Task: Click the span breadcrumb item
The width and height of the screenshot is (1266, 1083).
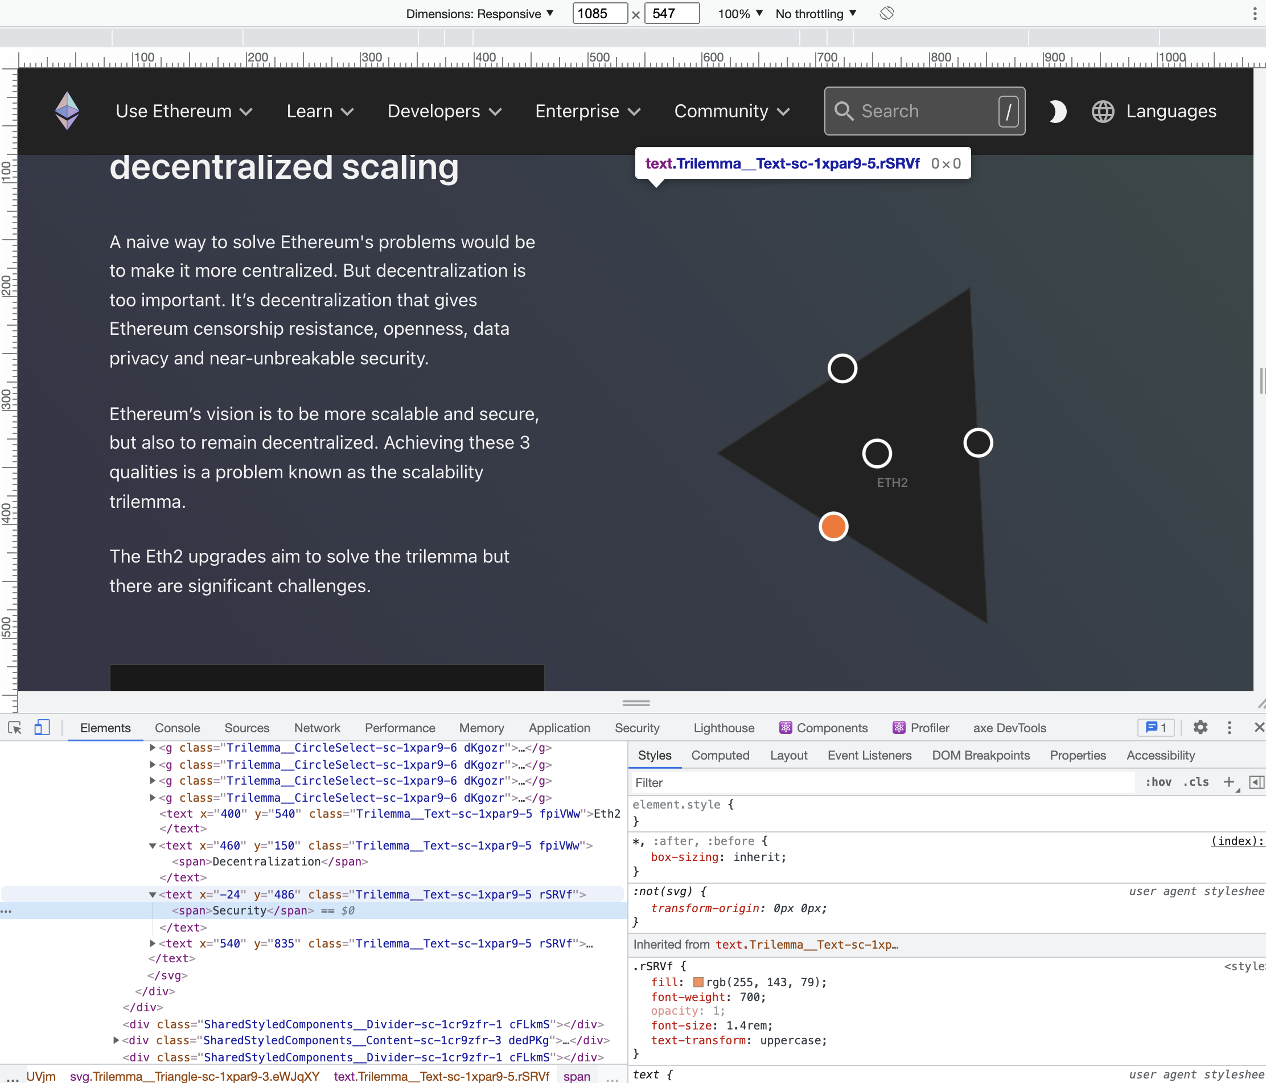Action: pyautogui.click(x=576, y=1076)
